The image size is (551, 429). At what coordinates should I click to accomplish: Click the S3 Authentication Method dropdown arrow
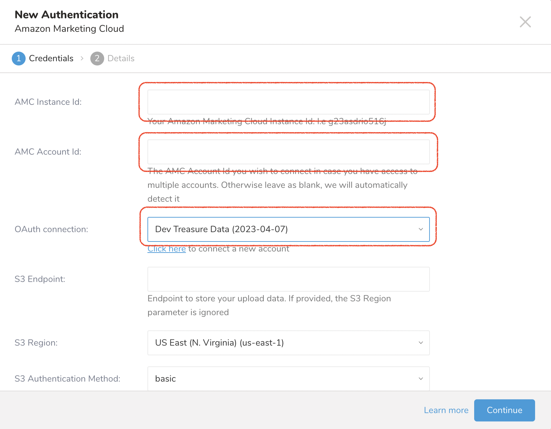tap(421, 379)
